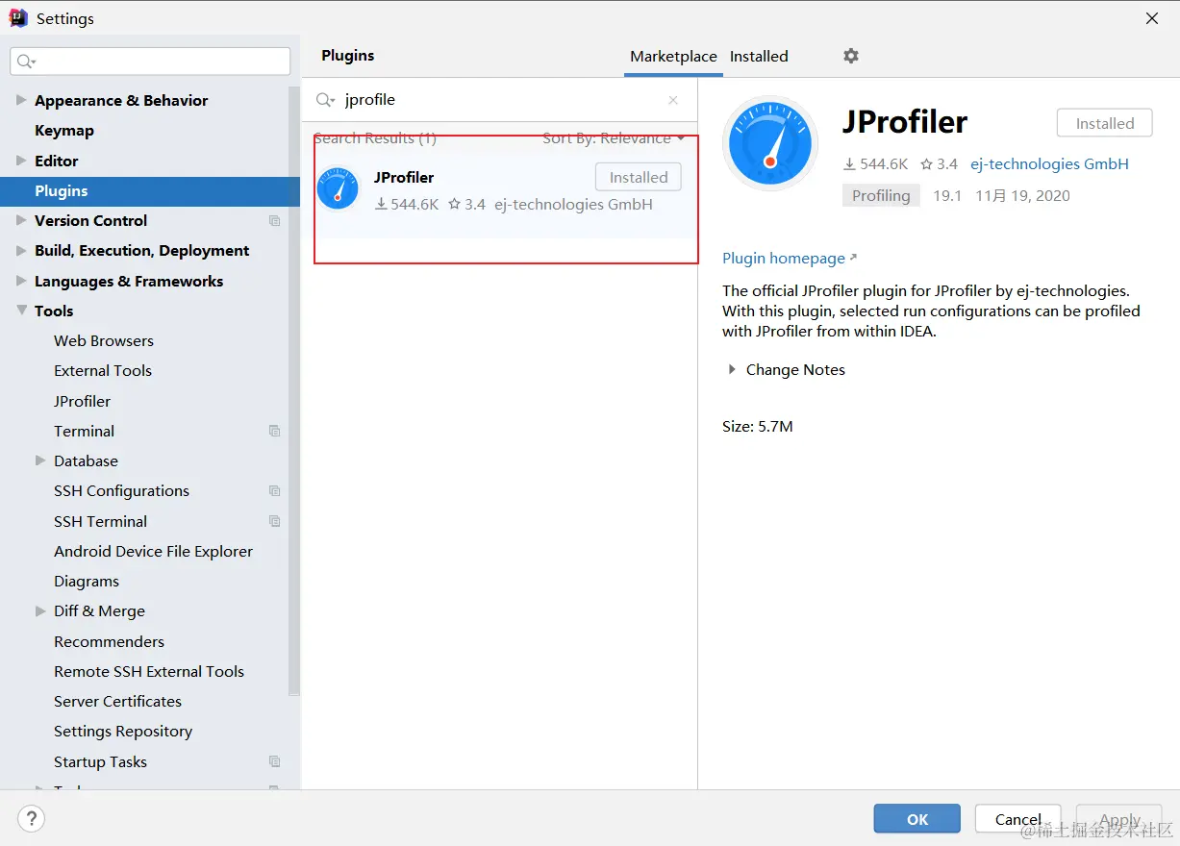Click the project-level icon beside SSH Configurations

275,491
